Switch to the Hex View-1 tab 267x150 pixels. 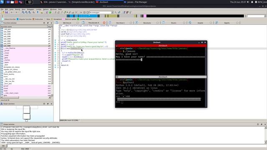(x=120, y=23)
